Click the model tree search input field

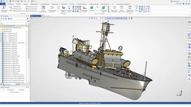[14, 21]
